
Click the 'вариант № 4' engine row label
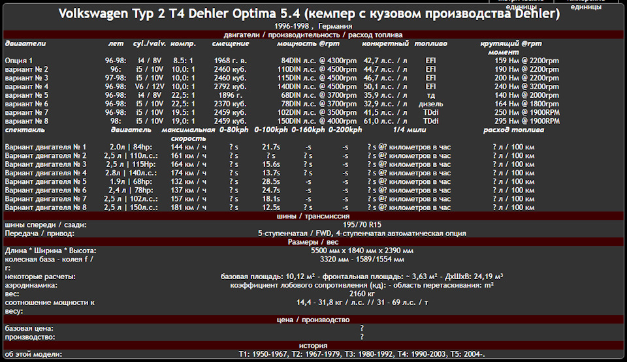tap(26, 87)
